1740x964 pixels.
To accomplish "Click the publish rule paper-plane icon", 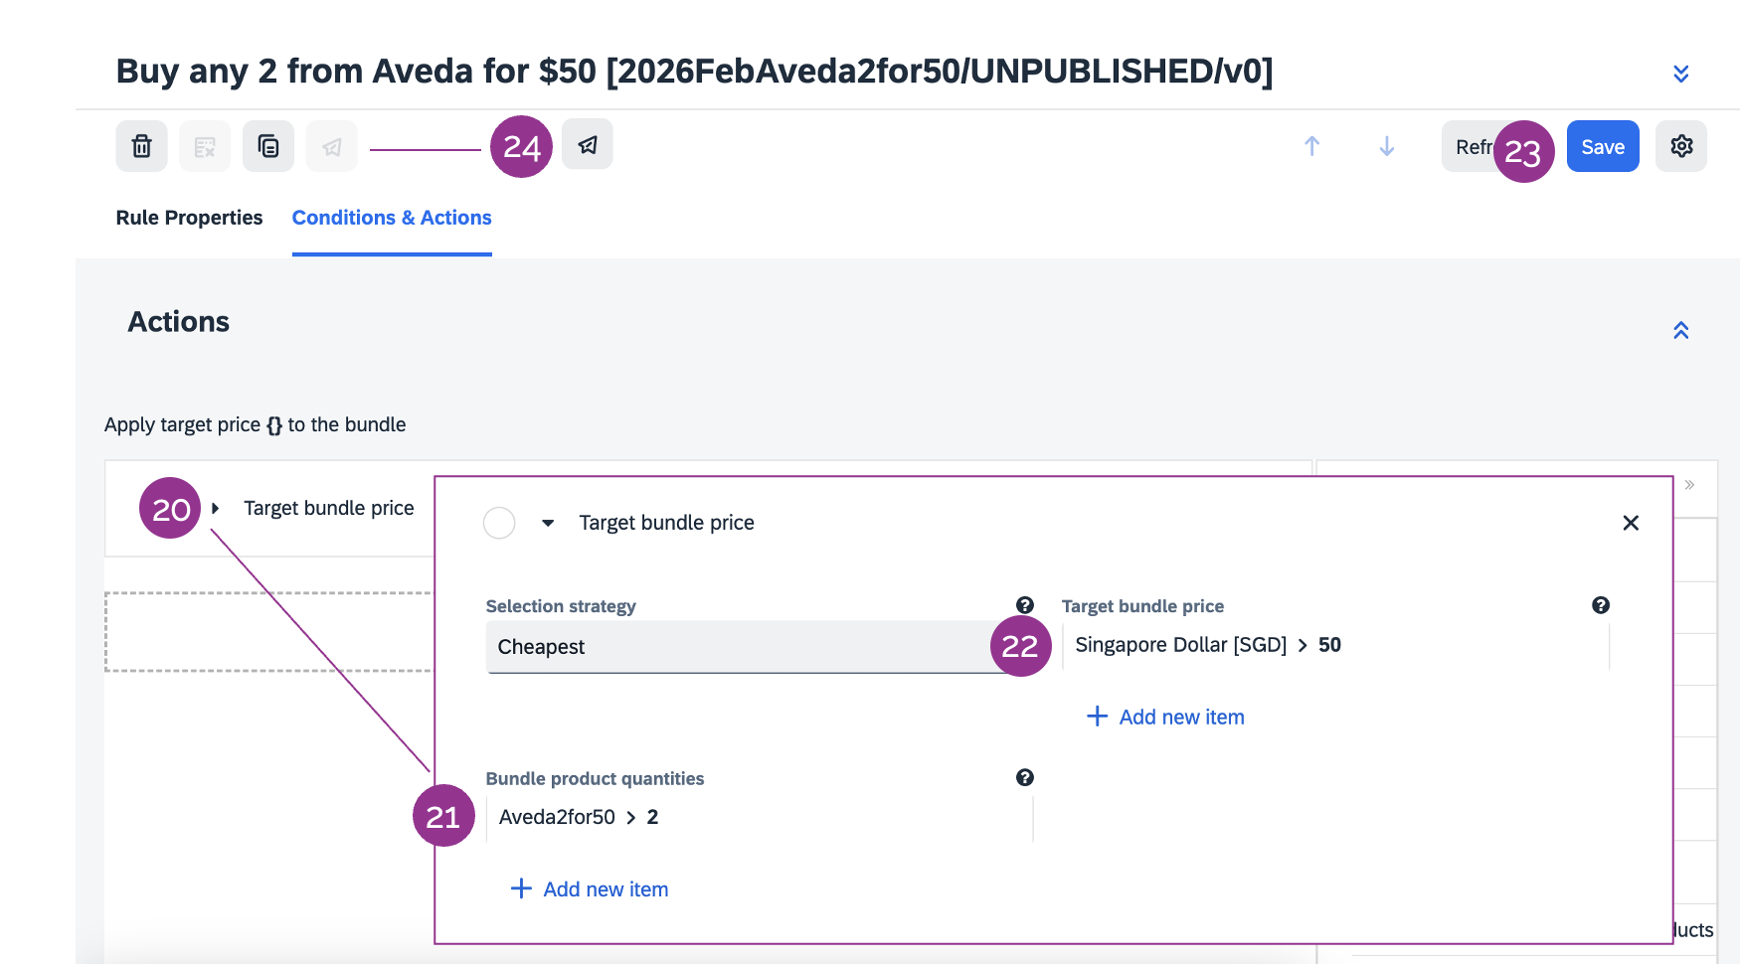I will pos(588,145).
